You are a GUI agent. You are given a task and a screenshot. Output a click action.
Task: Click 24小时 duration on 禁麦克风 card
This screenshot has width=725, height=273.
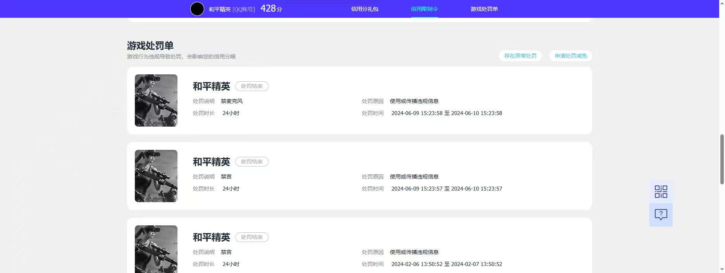231,113
